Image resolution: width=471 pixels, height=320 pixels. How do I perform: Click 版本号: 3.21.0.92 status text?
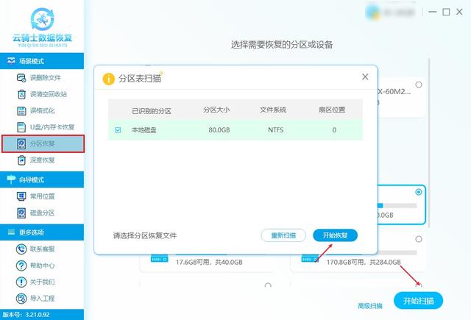tap(26, 315)
